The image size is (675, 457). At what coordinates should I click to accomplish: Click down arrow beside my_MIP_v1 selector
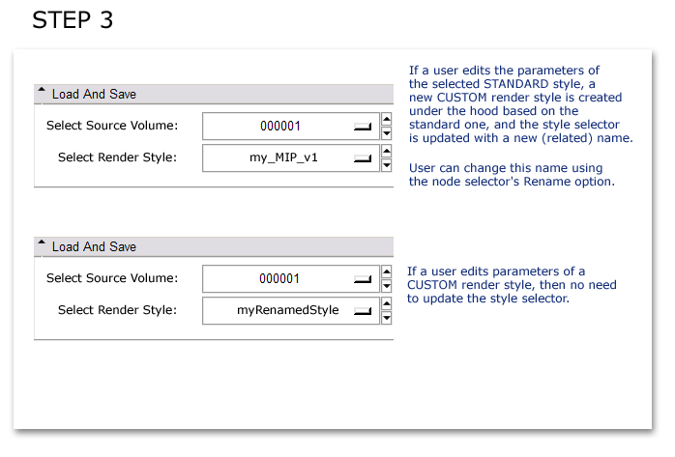pyautogui.click(x=387, y=165)
